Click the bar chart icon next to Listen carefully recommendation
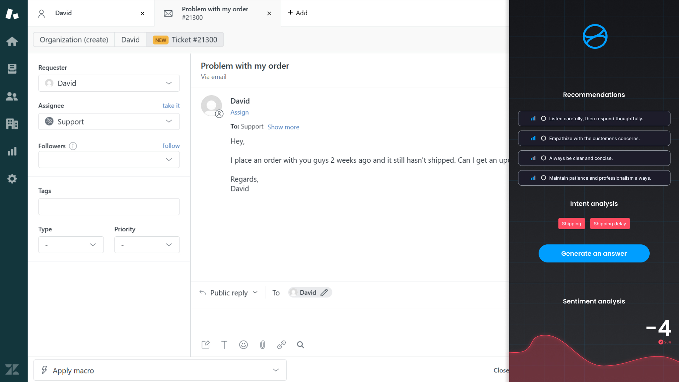This screenshot has height=382, width=679. pyautogui.click(x=532, y=118)
